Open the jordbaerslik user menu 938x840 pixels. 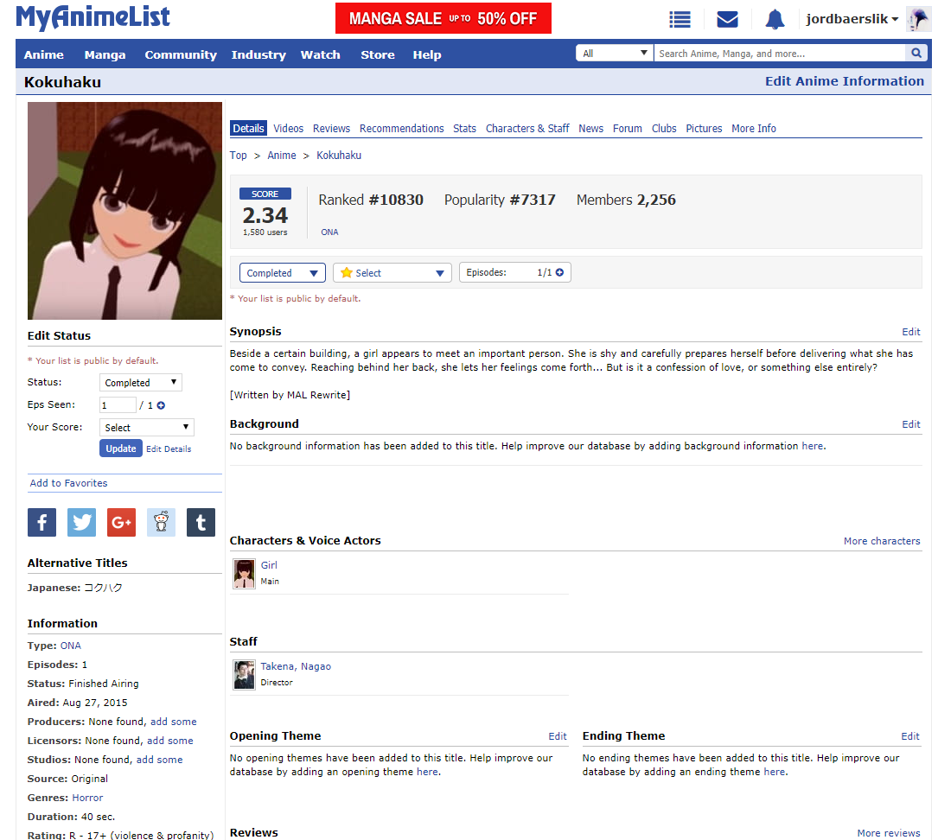(852, 19)
